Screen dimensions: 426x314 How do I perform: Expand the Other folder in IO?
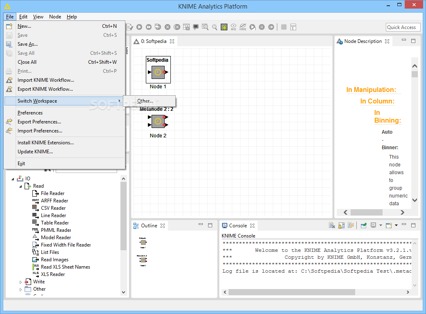20,289
